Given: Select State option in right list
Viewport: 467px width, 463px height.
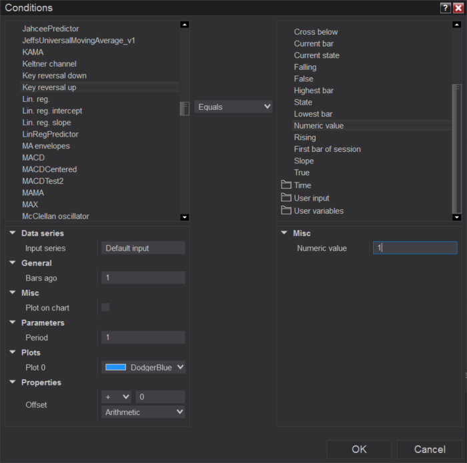Looking at the screenshot, I should pyautogui.click(x=303, y=103).
